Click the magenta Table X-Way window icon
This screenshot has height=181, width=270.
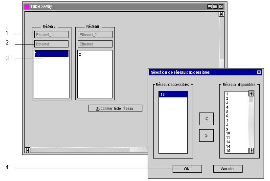26,6
